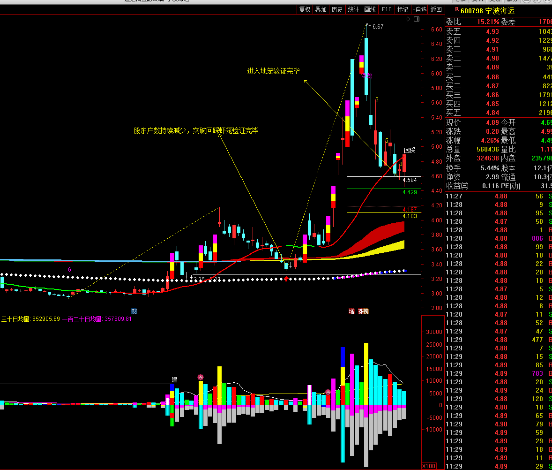Activate the 画线 drawing tool
552x470 pixels.
(x=370, y=9)
